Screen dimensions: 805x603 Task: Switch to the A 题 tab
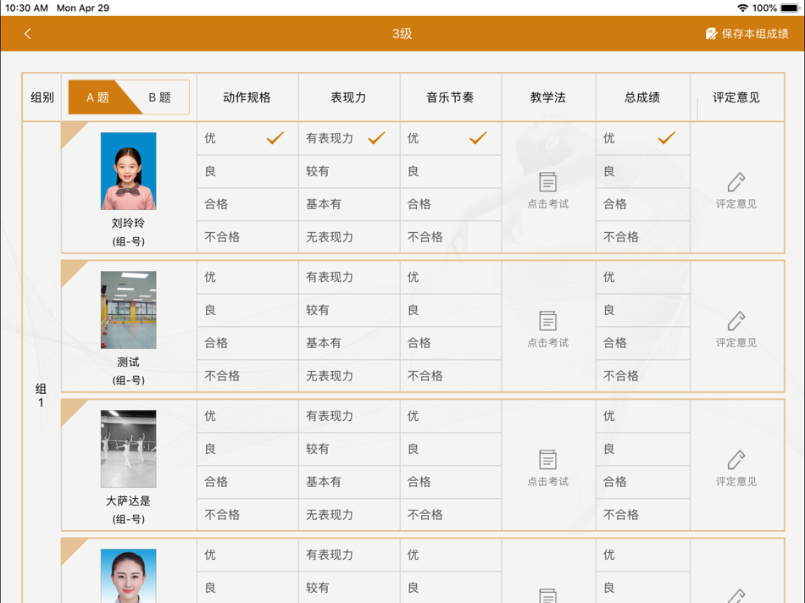(97, 97)
